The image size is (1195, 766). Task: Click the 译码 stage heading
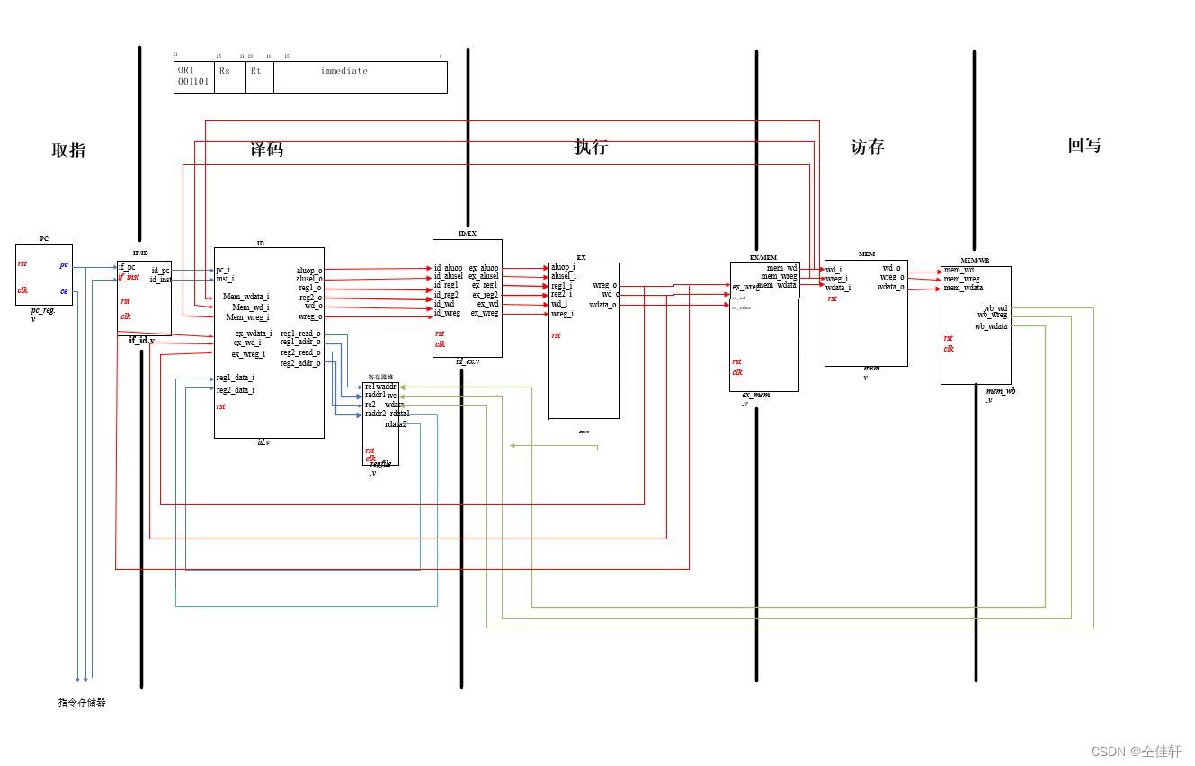point(266,149)
